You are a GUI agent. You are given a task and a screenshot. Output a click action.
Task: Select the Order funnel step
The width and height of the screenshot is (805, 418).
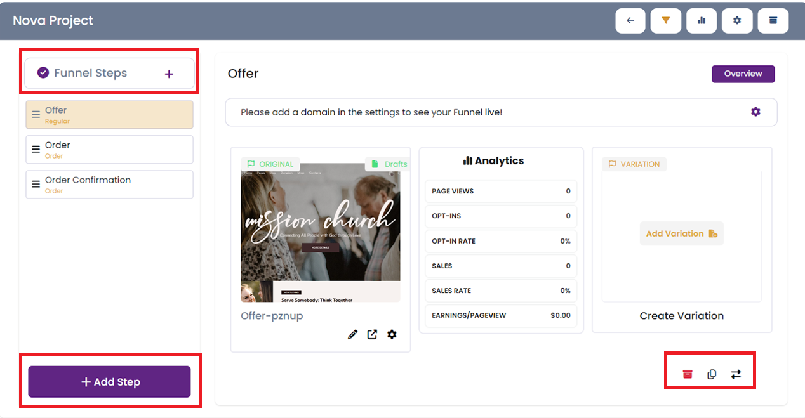point(109,150)
